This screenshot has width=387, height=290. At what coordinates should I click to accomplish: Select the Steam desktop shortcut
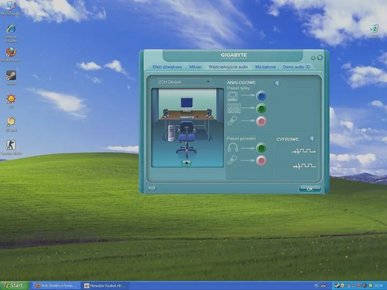click(x=11, y=78)
